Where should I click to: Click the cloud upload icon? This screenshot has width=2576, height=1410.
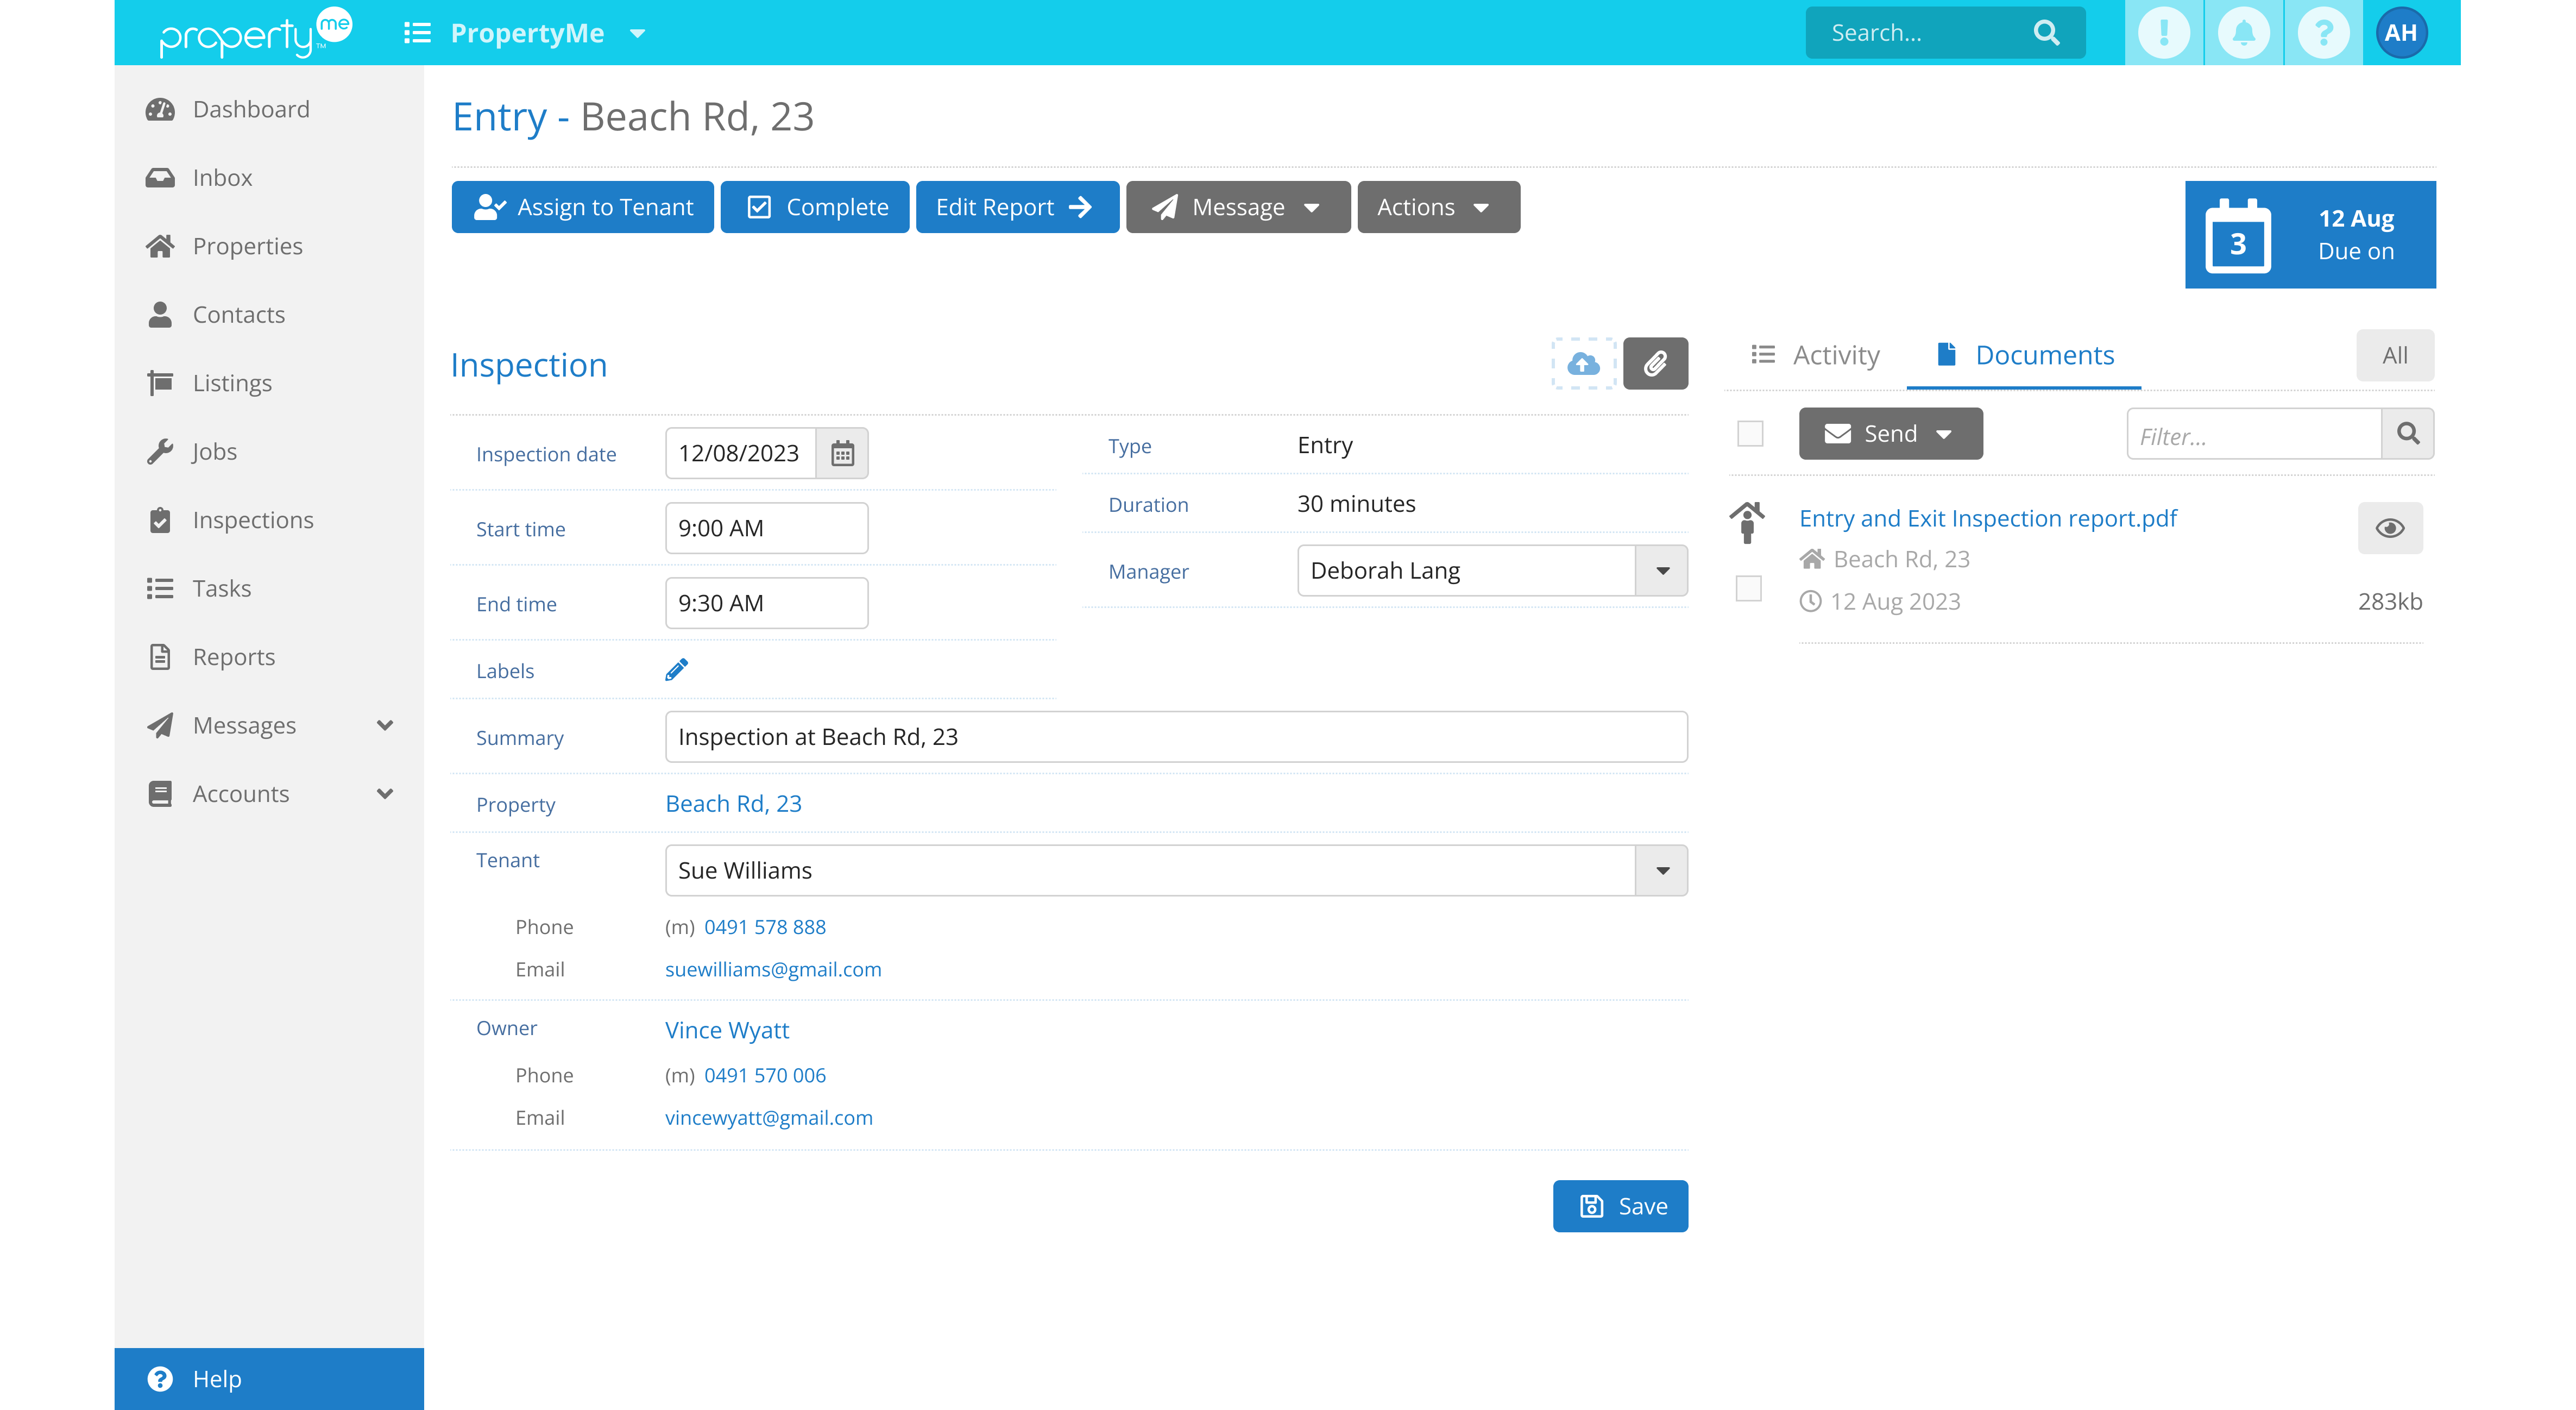click(x=1583, y=364)
